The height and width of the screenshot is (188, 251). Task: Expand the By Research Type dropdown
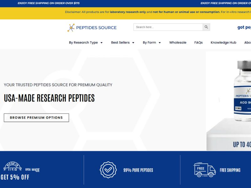pyautogui.click(x=86, y=43)
